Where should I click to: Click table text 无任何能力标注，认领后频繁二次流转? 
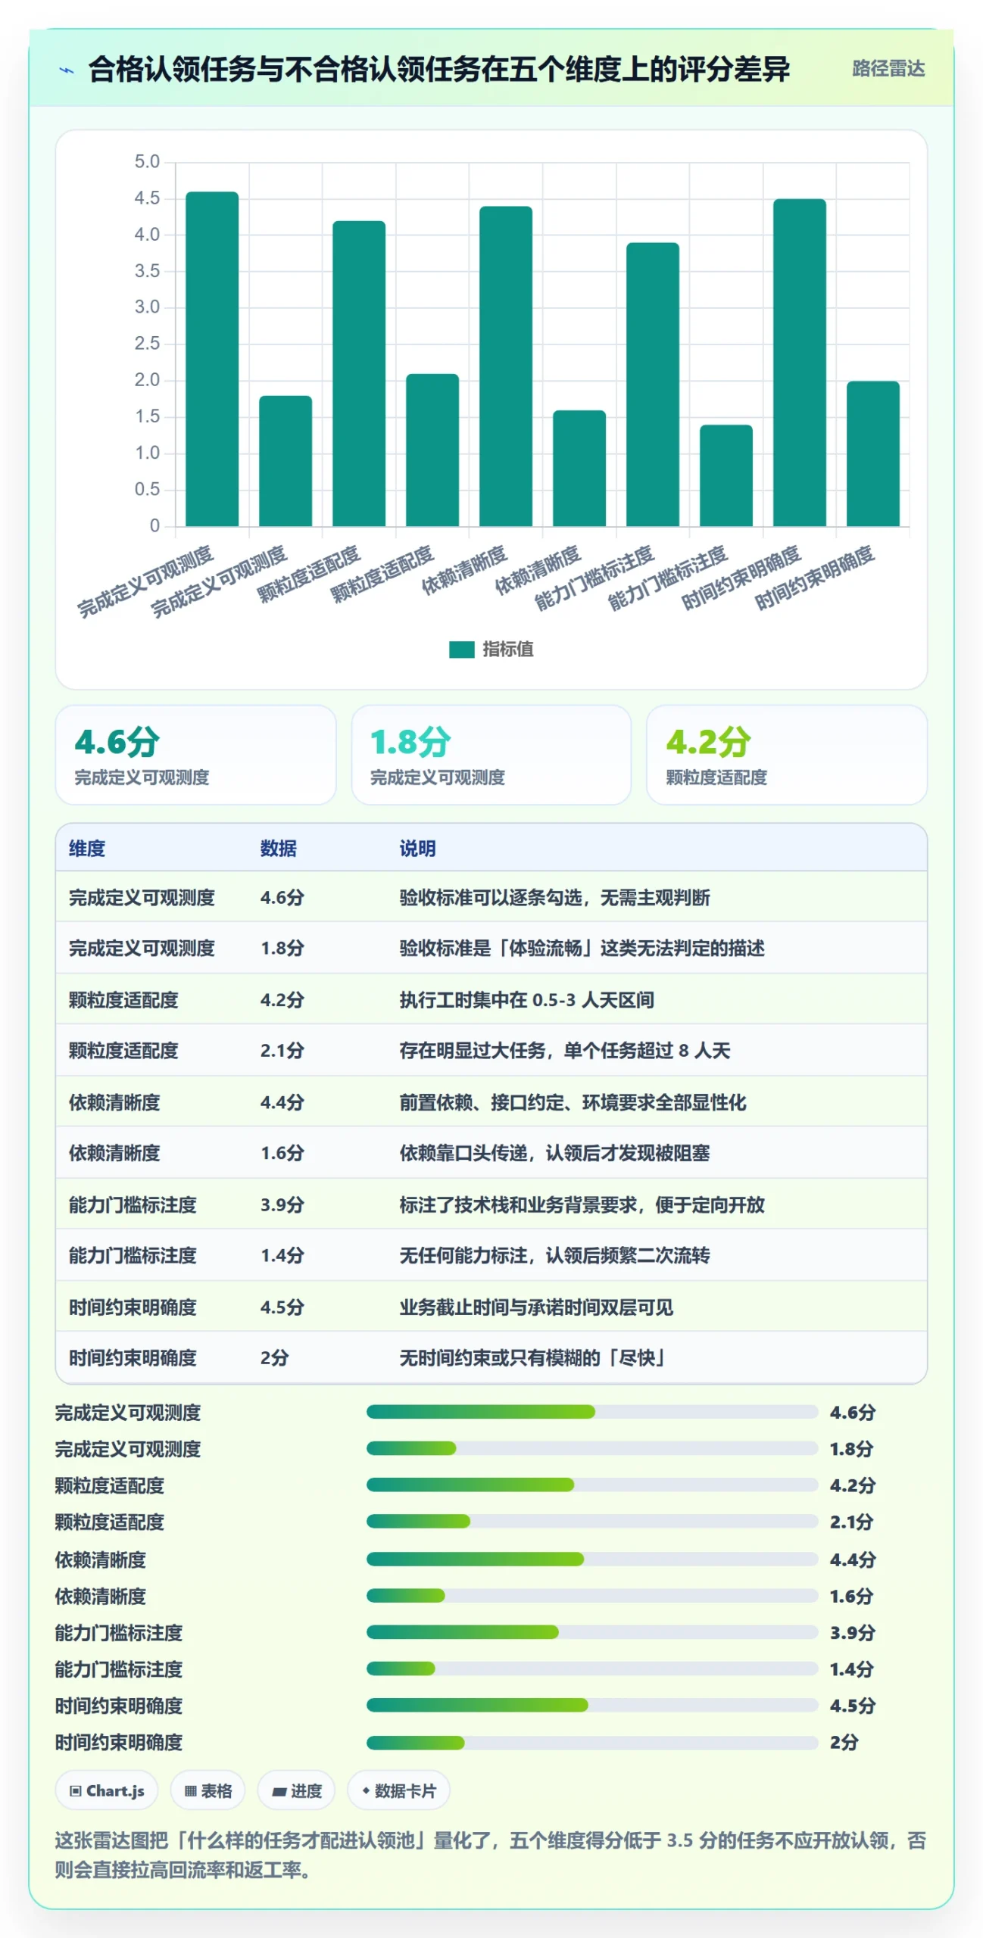[x=555, y=1255]
